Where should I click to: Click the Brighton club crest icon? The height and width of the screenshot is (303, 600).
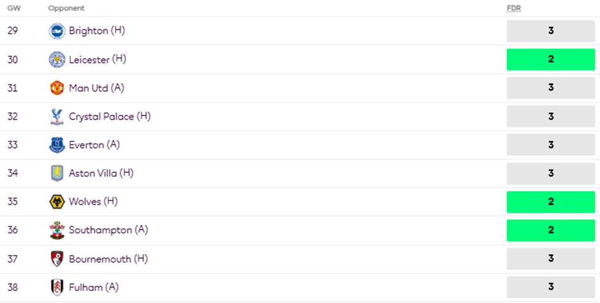pyautogui.click(x=57, y=31)
